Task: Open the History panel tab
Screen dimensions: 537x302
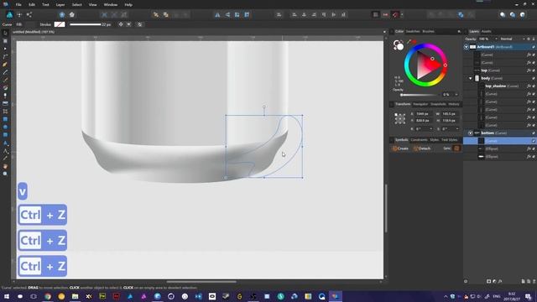Action: coord(454,104)
